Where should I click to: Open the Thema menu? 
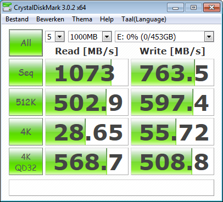[82, 19]
